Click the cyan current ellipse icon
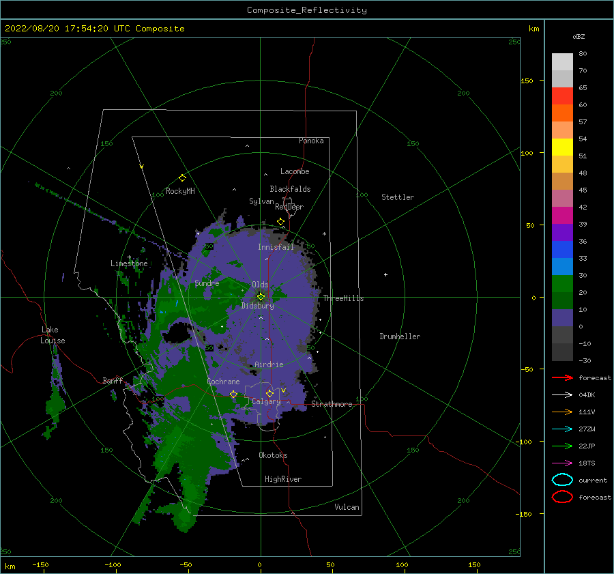The width and height of the screenshot is (614, 574). click(562, 480)
